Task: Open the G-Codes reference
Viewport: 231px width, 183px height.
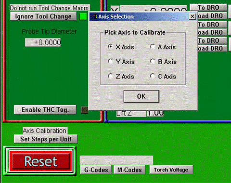Action: click(x=96, y=170)
